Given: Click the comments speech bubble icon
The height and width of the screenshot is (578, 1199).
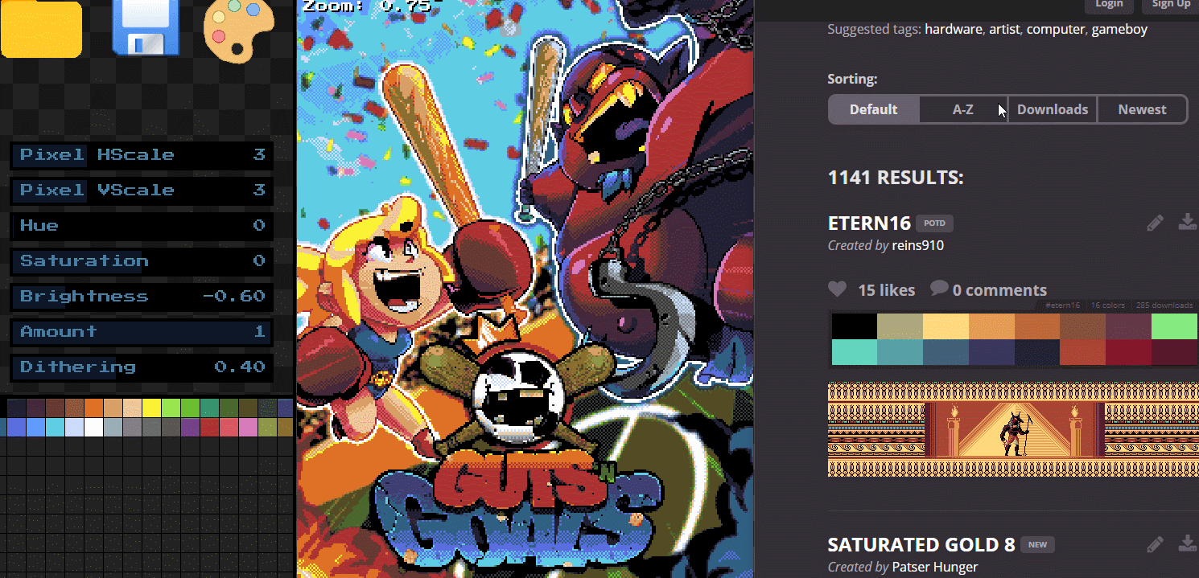Looking at the screenshot, I should point(938,289).
